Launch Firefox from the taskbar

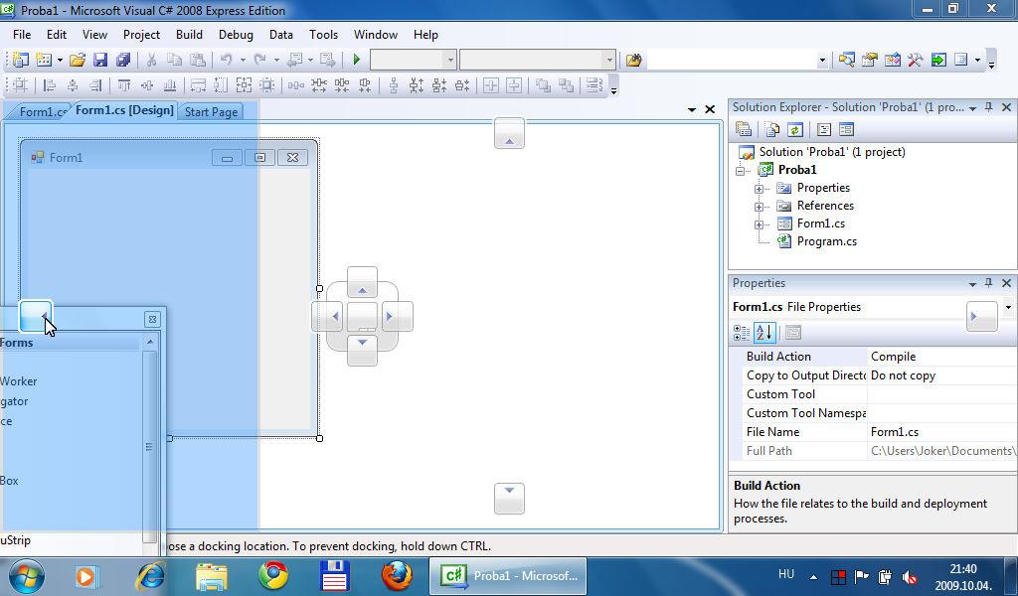coord(397,576)
